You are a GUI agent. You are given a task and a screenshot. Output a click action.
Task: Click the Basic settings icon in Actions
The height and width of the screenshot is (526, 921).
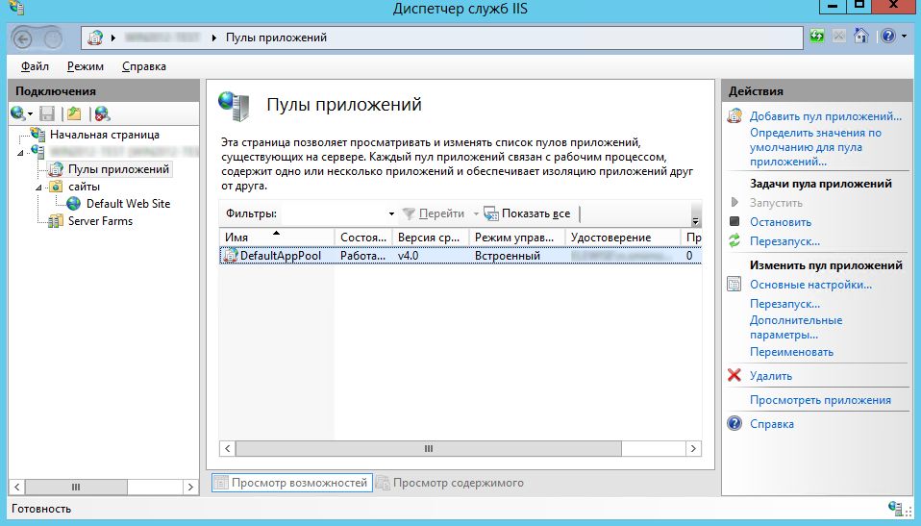(x=734, y=285)
